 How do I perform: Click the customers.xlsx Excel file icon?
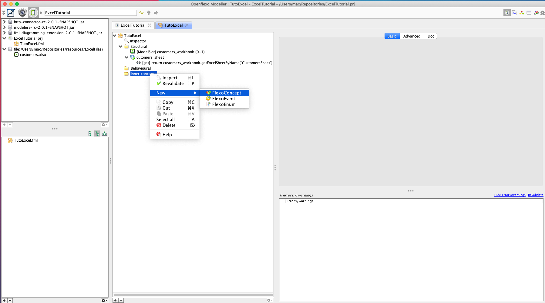point(16,54)
